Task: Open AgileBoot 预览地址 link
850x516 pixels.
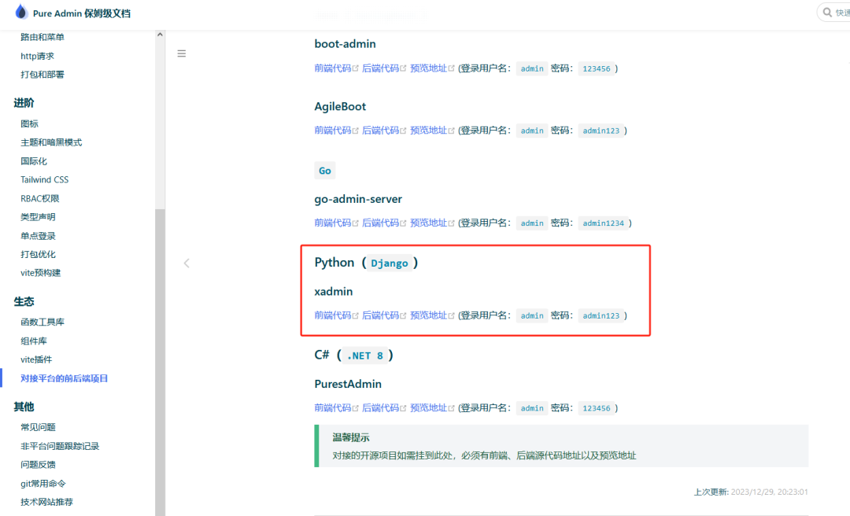Action: tap(428, 130)
